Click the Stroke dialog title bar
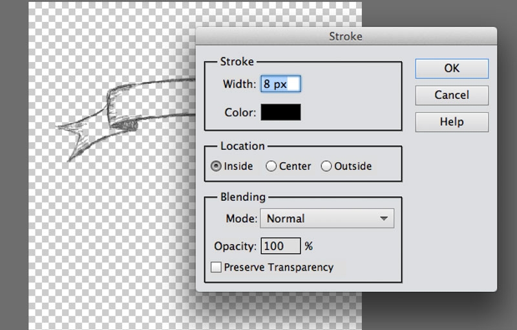This screenshot has height=330, width=517. [346, 36]
